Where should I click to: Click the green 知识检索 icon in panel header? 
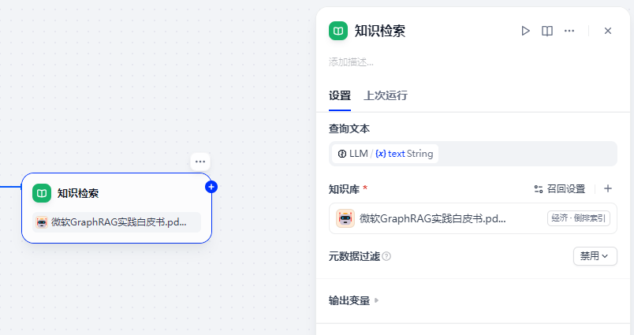338,31
